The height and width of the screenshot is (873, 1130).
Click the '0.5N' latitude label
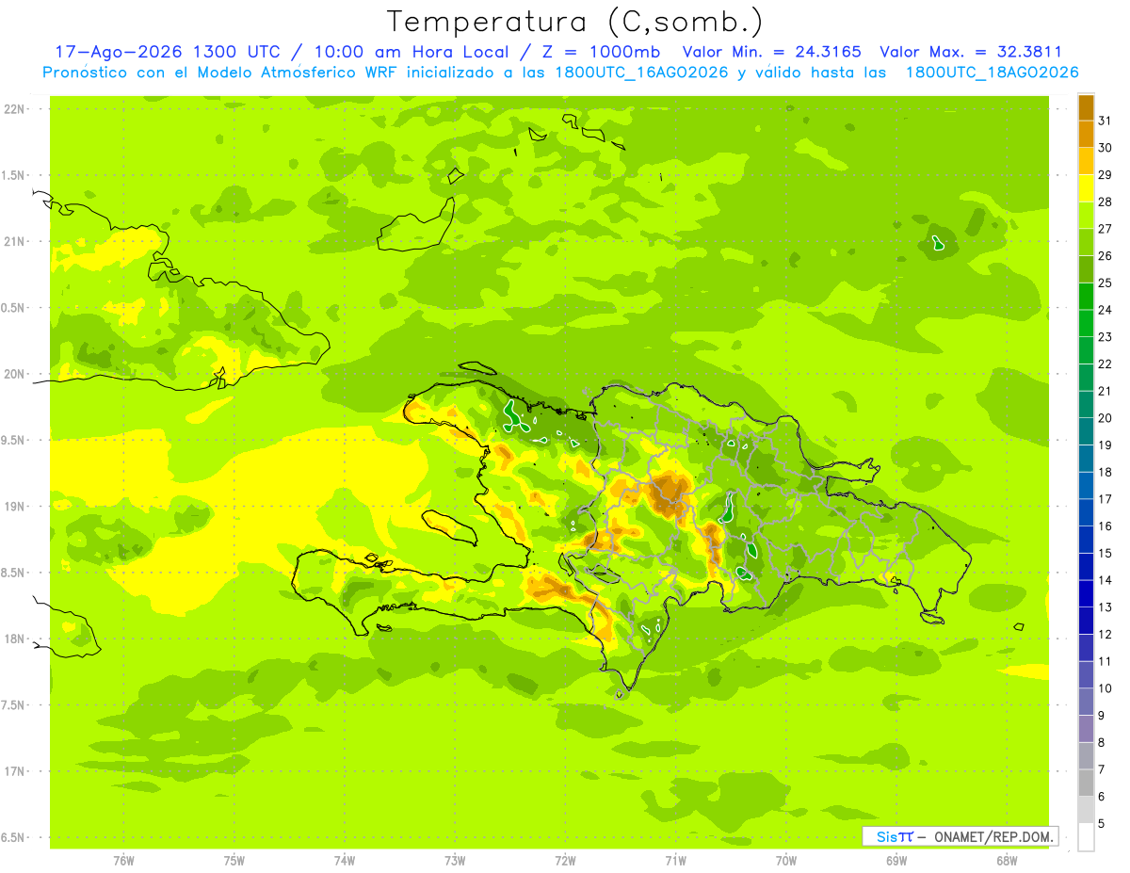coord(14,308)
